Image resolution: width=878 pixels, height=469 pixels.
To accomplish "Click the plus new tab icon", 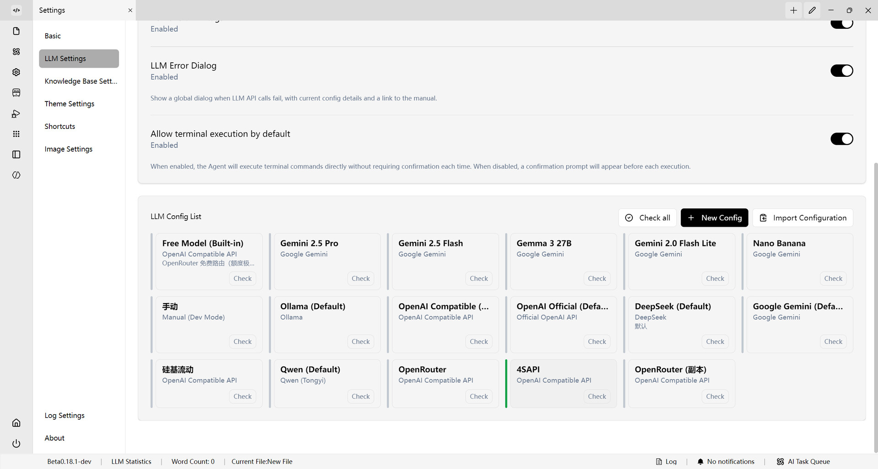I will click(x=793, y=10).
